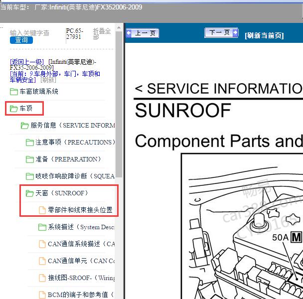
Task: Click the folder icon beside 车窗玻璃系统
Action: click(x=14, y=92)
